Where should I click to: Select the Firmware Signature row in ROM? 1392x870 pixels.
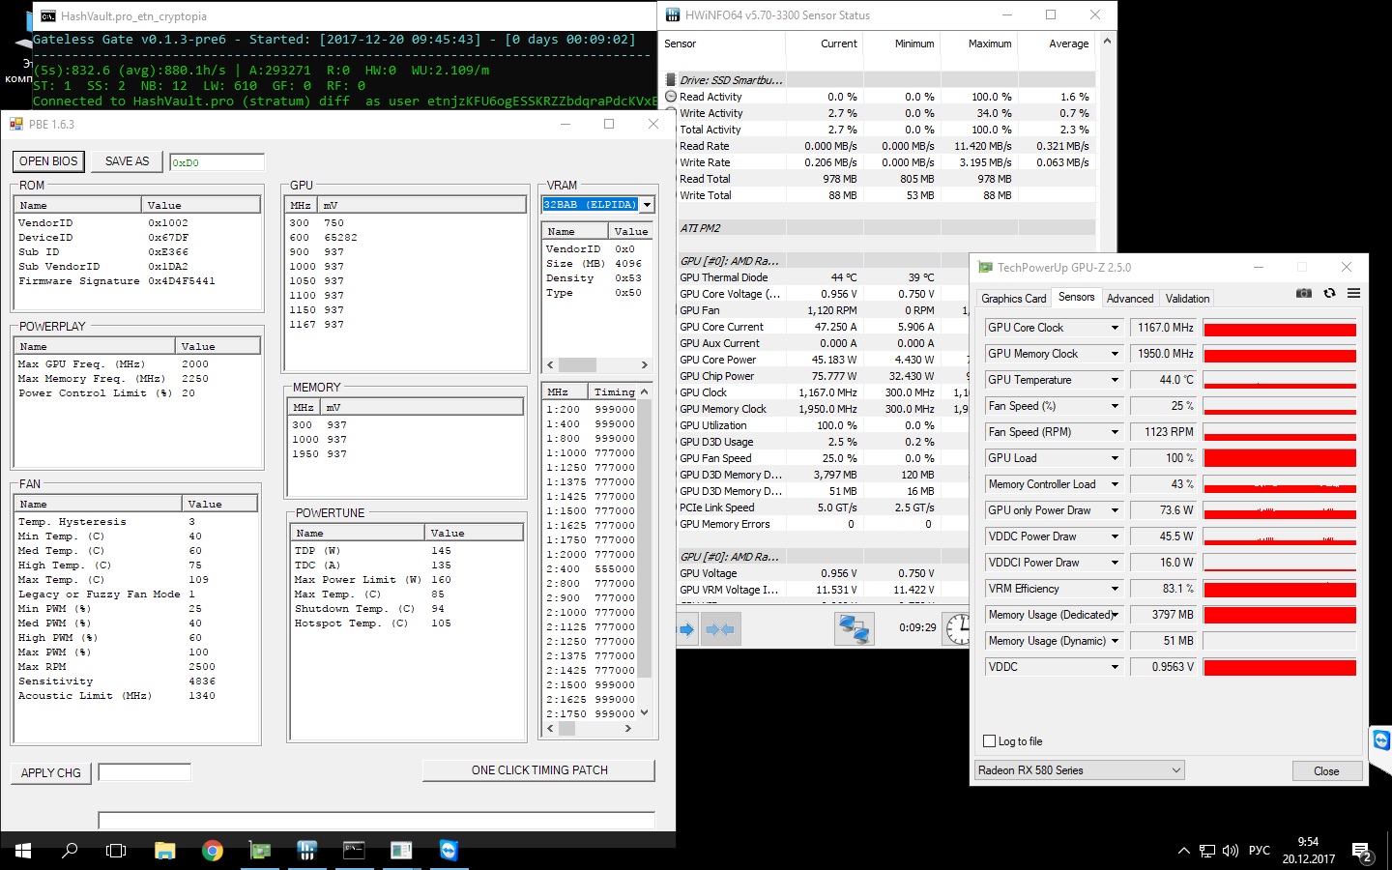(x=138, y=281)
